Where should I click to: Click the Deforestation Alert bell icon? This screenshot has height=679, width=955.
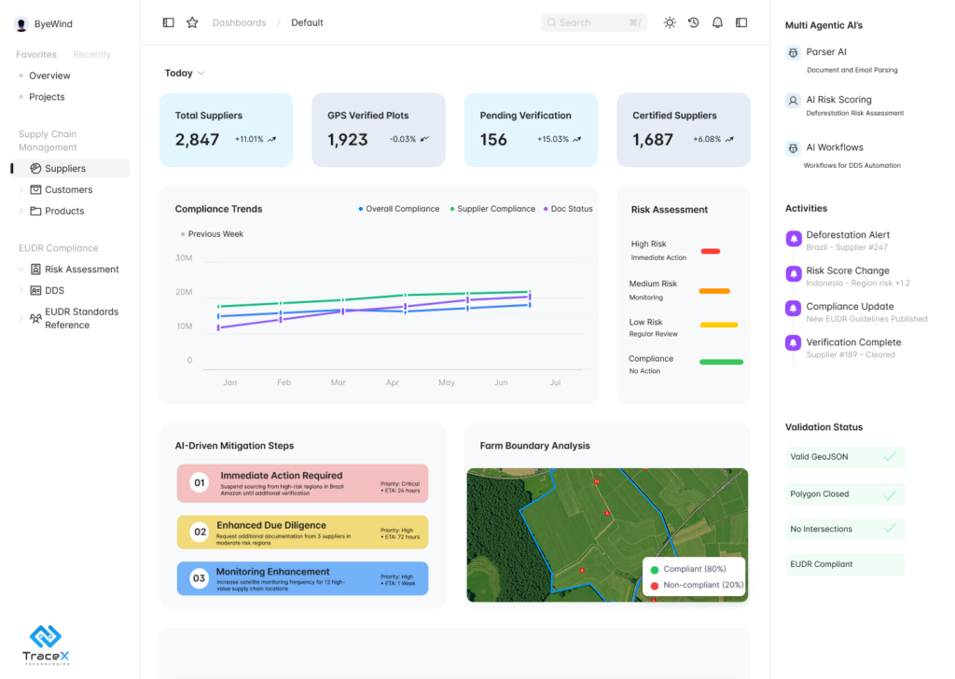click(x=794, y=238)
